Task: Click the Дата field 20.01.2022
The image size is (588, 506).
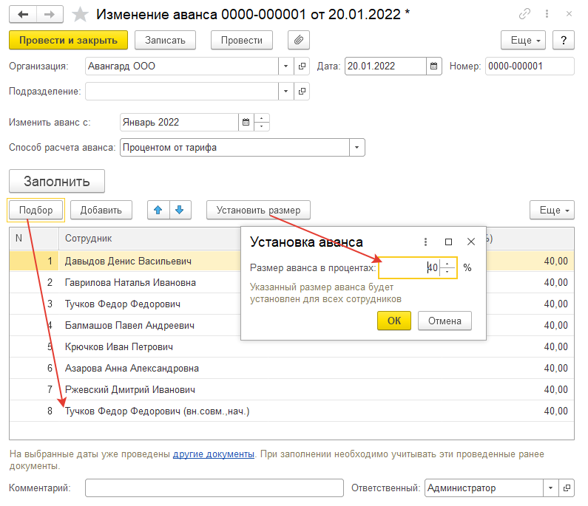Action: tap(385, 66)
